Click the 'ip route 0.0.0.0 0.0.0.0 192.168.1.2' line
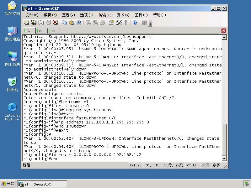 pyautogui.click(x=82, y=155)
